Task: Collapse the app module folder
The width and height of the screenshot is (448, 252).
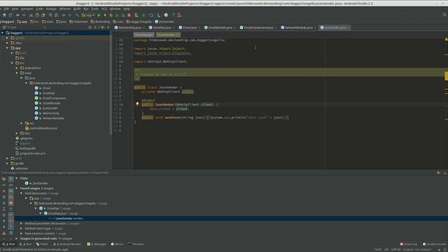Action: point(7,48)
